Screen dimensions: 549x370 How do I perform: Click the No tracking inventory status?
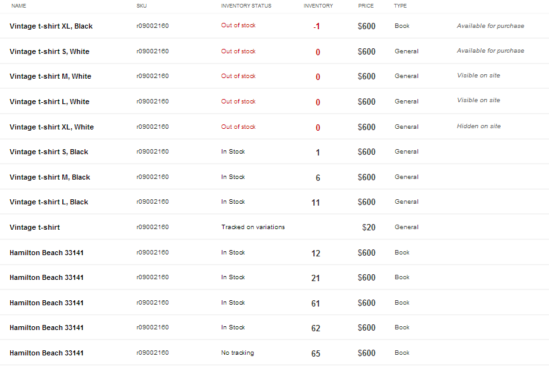pyautogui.click(x=238, y=353)
